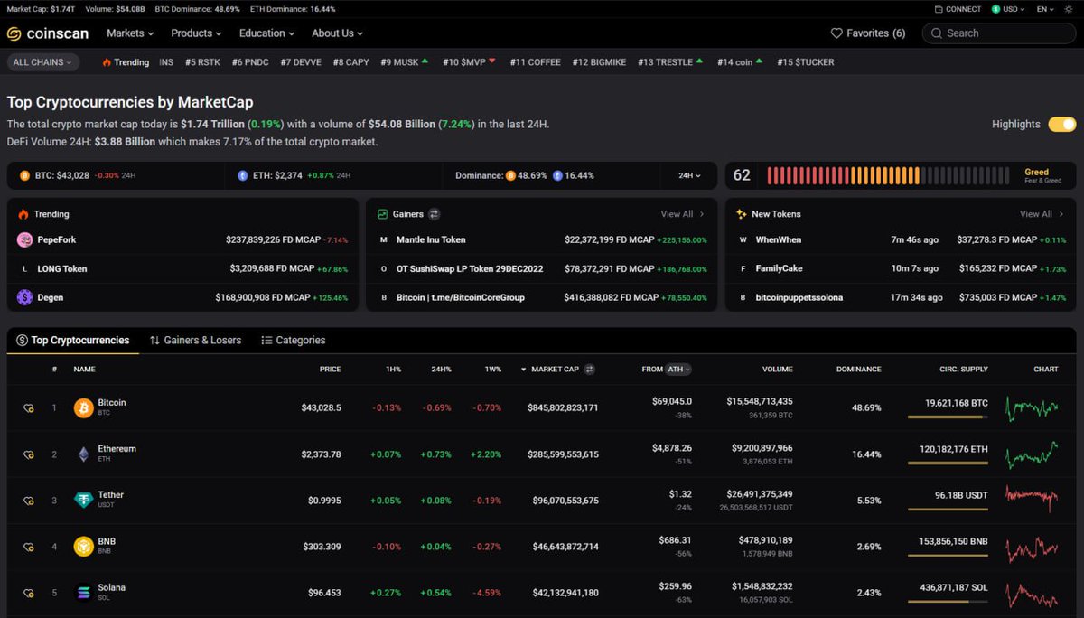
Task: Sort by DOMINANCE column header
Action: [x=858, y=369]
